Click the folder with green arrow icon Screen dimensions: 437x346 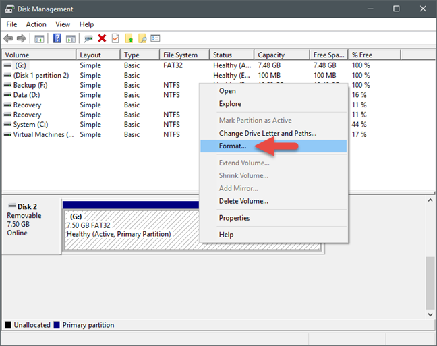[129, 38]
